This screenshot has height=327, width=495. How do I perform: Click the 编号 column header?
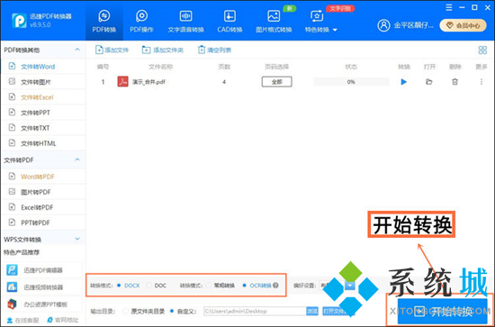103,67
